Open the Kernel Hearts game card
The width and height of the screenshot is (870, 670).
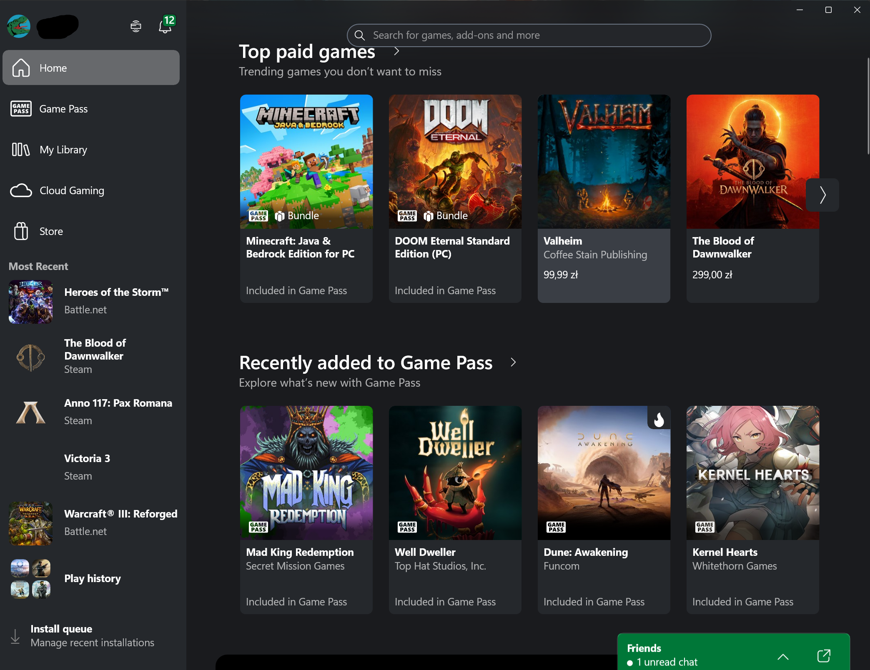click(x=753, y=510)
